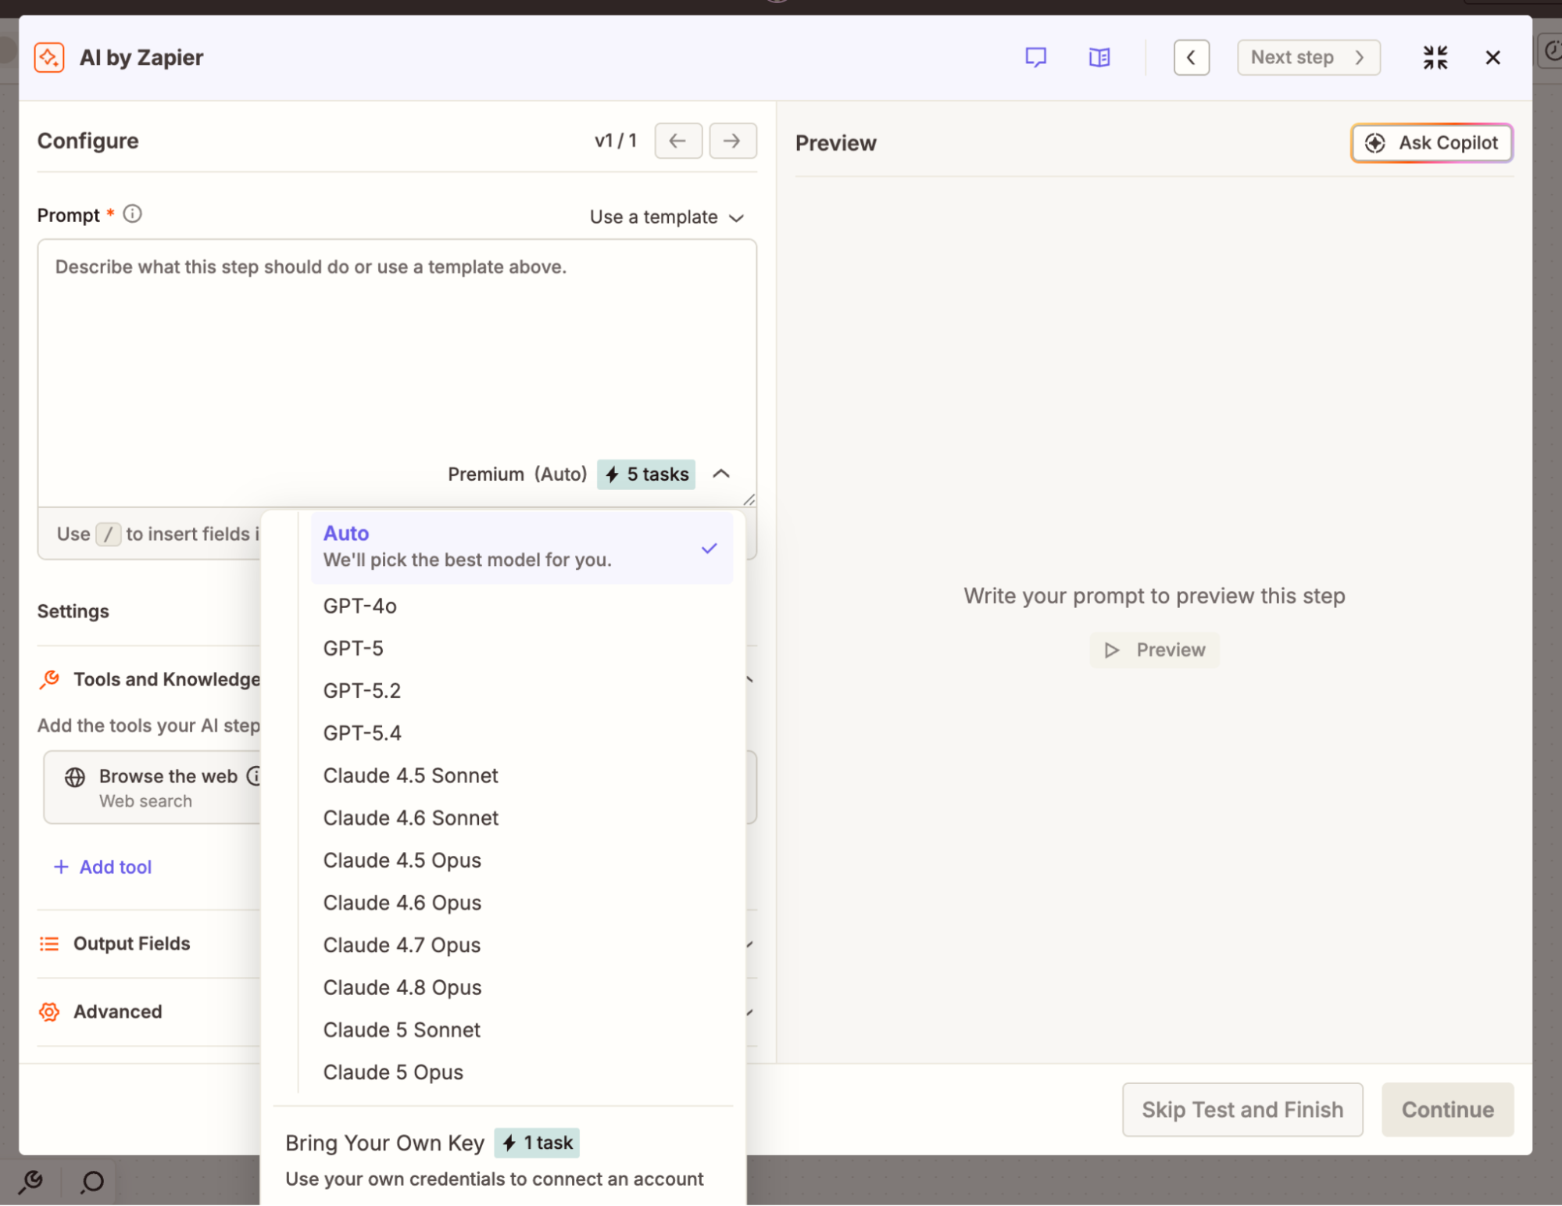Select GPT-4o from model list
Screen dimensions: 1562x1206
pos(521,607)
